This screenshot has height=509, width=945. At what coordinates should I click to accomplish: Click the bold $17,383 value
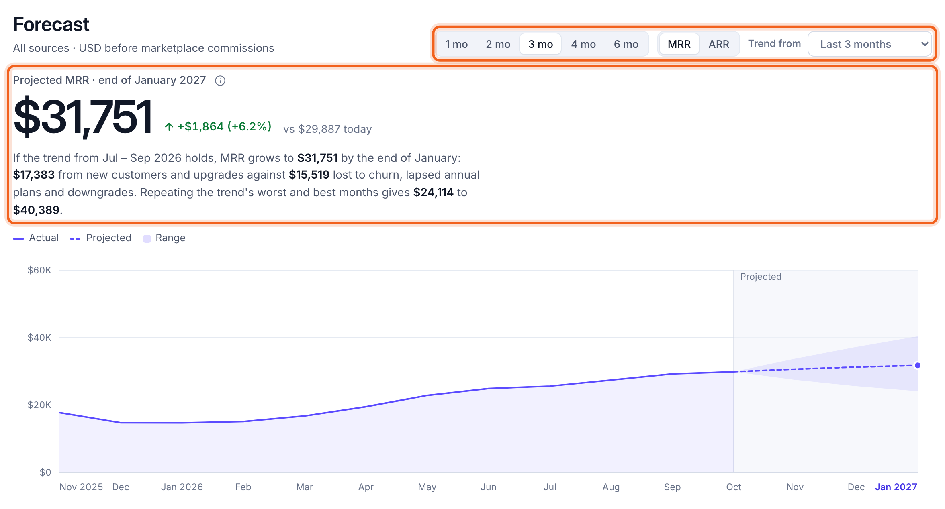click(34, 175)
